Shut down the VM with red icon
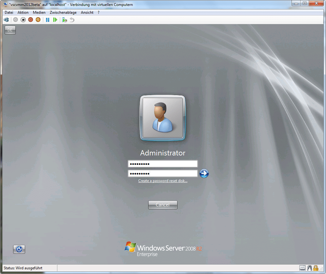This screenshot has height=274, width=326. 31,20
